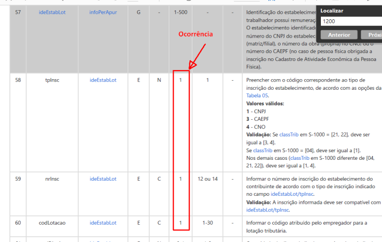Viewport: 382px width, 242px height.
Task: Open ideEstabLot parent link in codLotacao row
Action: click(x=103, y=223)
